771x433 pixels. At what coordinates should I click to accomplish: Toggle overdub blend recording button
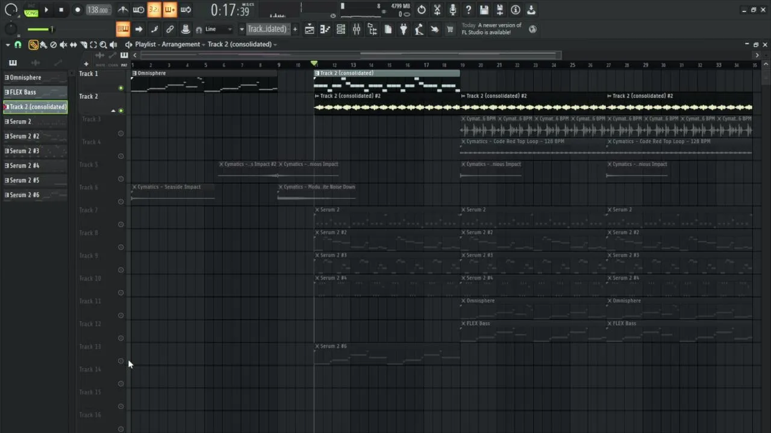tap(170, 10)
